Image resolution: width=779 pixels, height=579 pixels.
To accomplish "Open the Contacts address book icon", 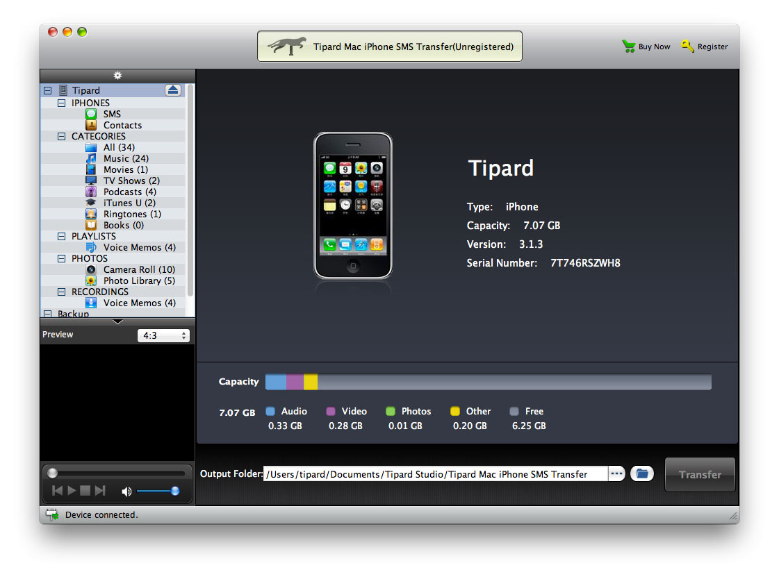I will point(91,125).
